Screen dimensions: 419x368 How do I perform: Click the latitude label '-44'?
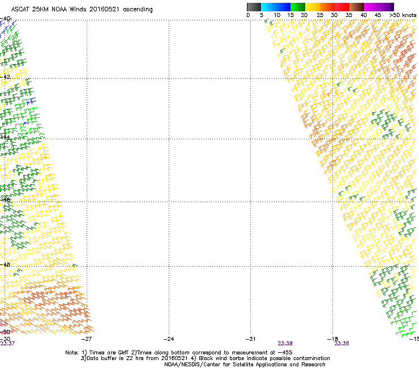5,138
